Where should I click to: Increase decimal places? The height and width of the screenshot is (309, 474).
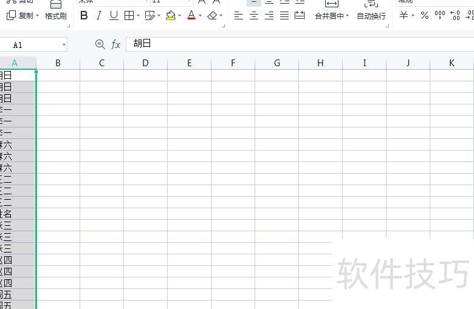click(x=455, y=15)
